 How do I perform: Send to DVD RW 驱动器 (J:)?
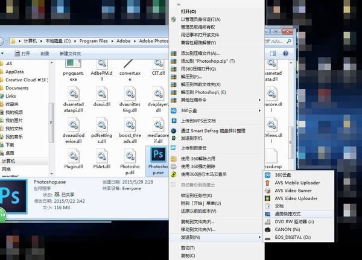pos(299,221)
